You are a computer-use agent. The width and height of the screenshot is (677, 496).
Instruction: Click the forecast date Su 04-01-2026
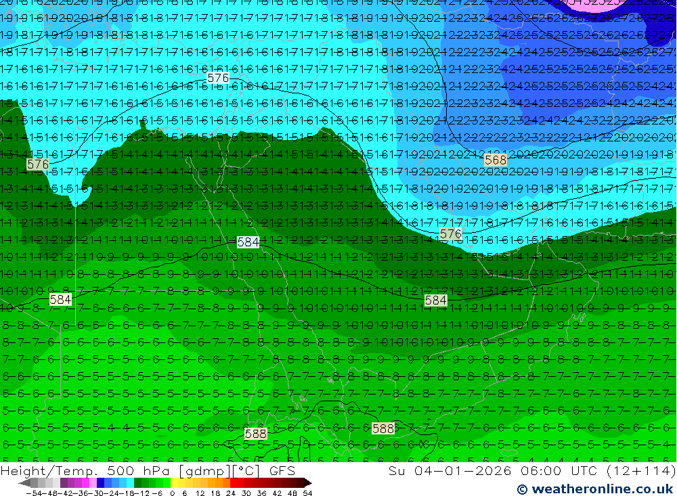450,470
